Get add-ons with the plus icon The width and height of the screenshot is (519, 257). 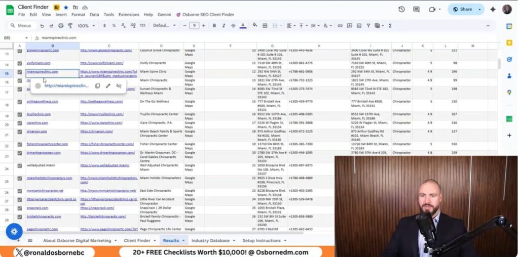tap(509, 136)
